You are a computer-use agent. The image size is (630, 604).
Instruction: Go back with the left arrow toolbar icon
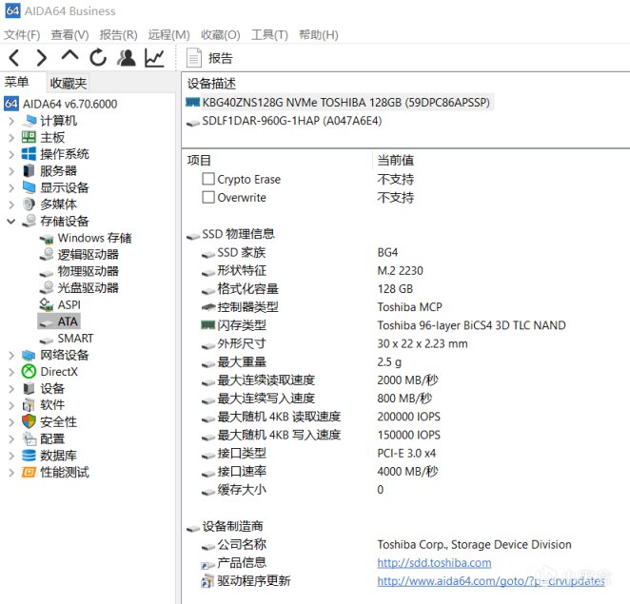coord(14,58)
